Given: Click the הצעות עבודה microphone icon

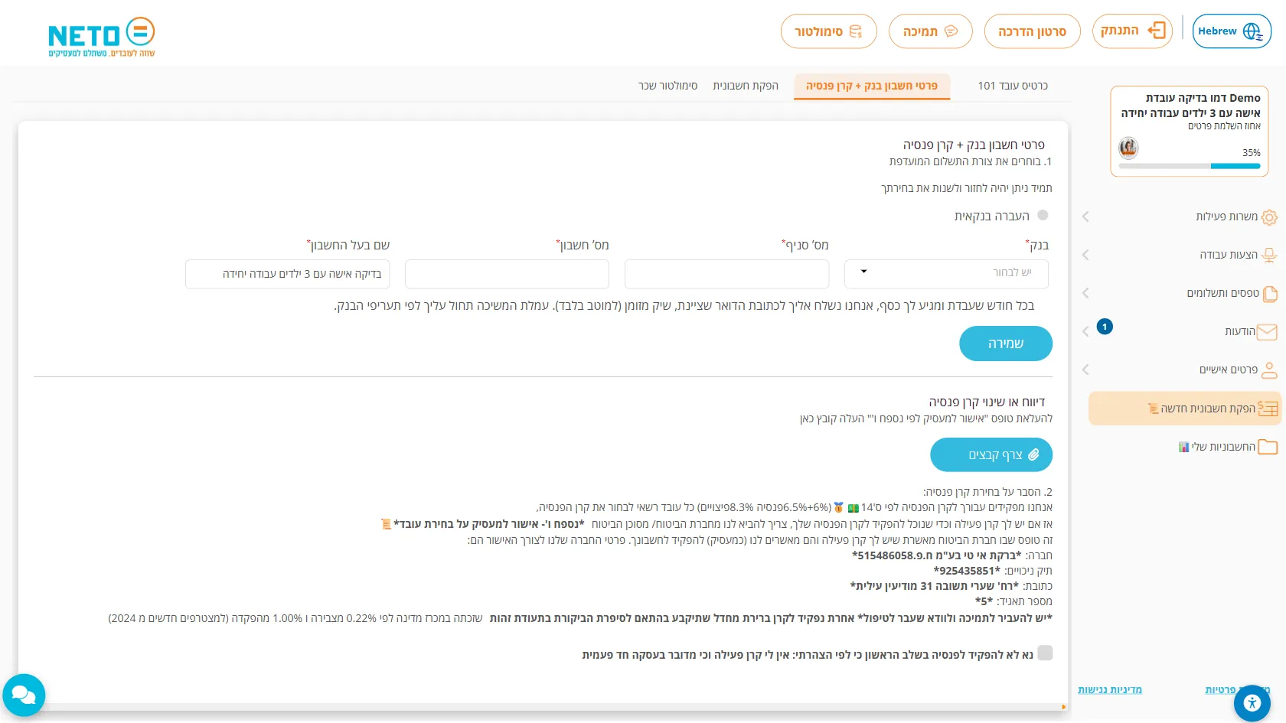Looking at the screenshot, I should 1269,255.
